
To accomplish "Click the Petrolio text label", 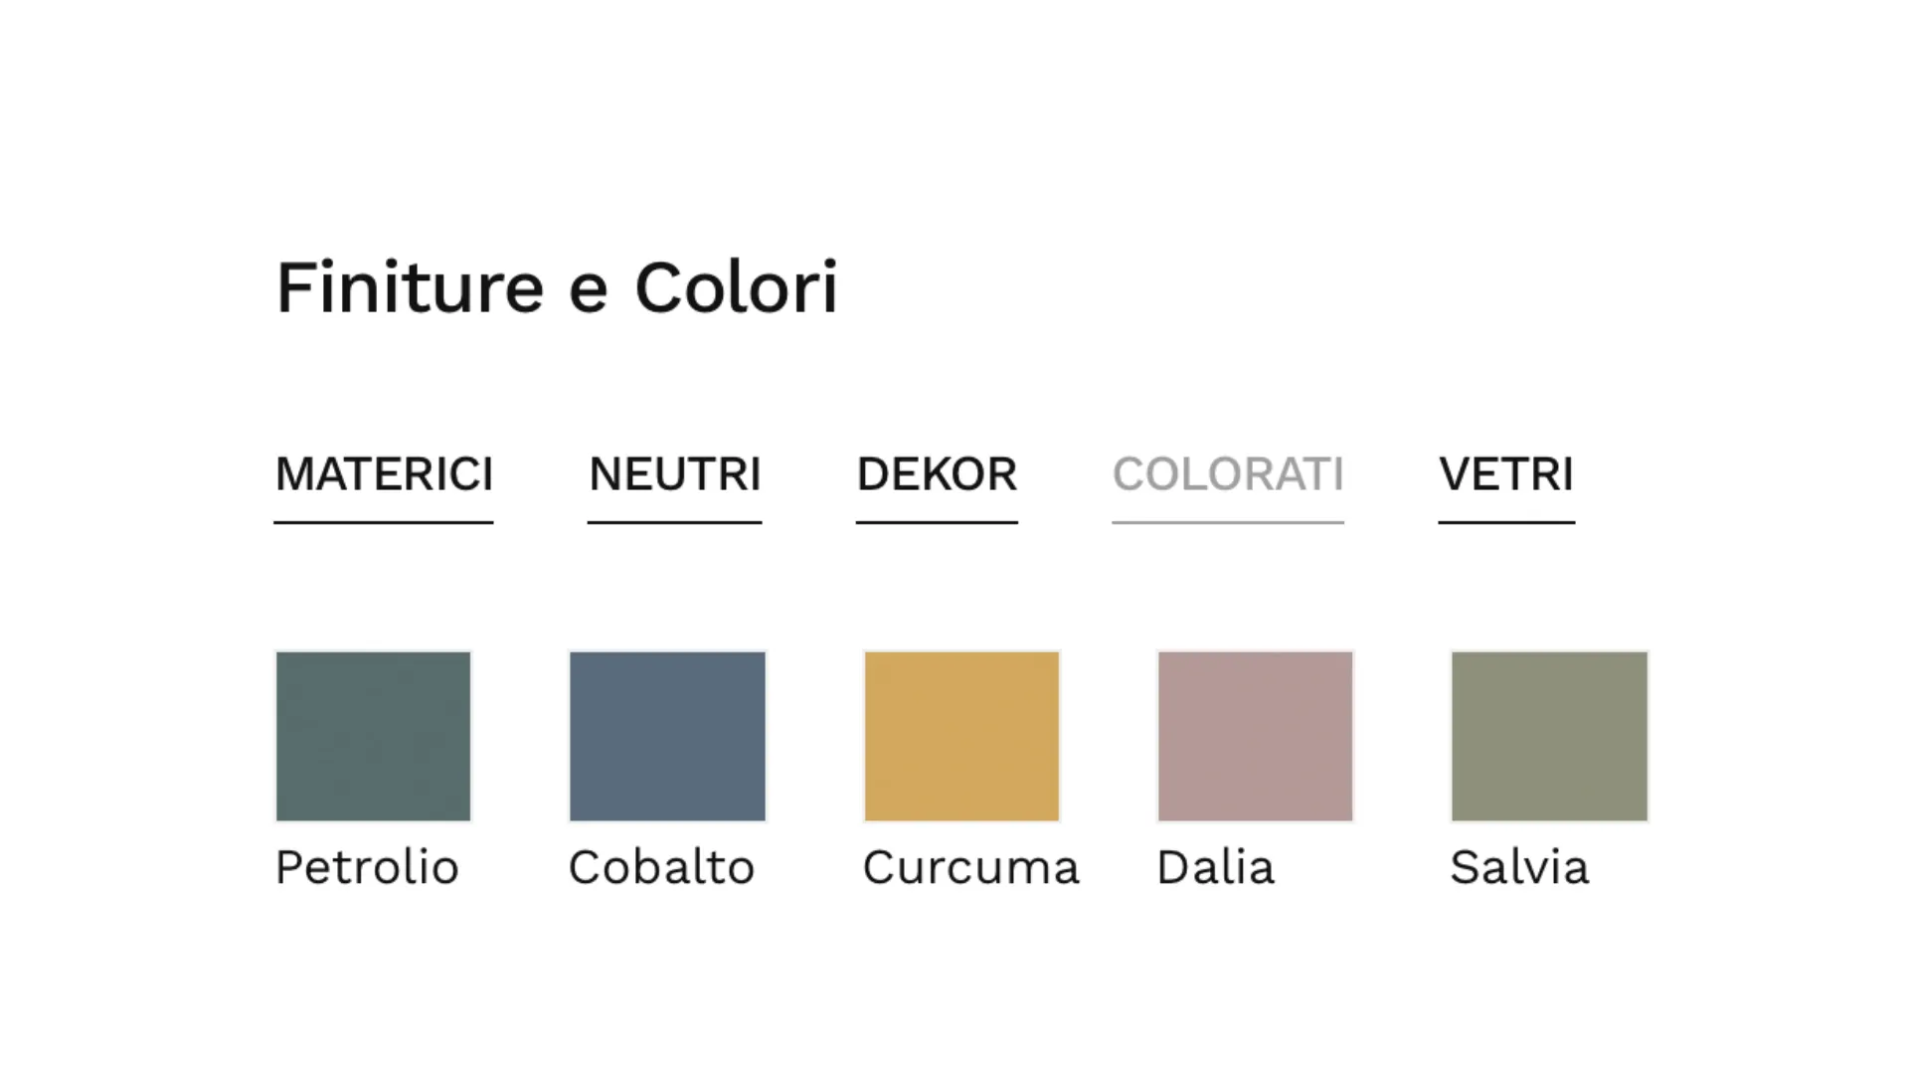I will click(x=367, y=867).
